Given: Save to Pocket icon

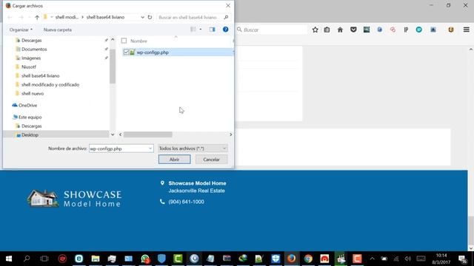Looking at the screenshot, I should tap(353, 30).
